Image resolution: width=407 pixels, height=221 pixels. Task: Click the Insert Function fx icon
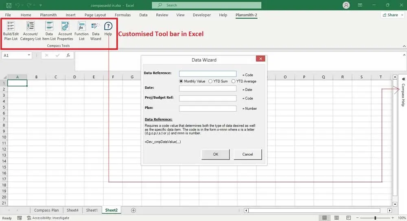68,55
